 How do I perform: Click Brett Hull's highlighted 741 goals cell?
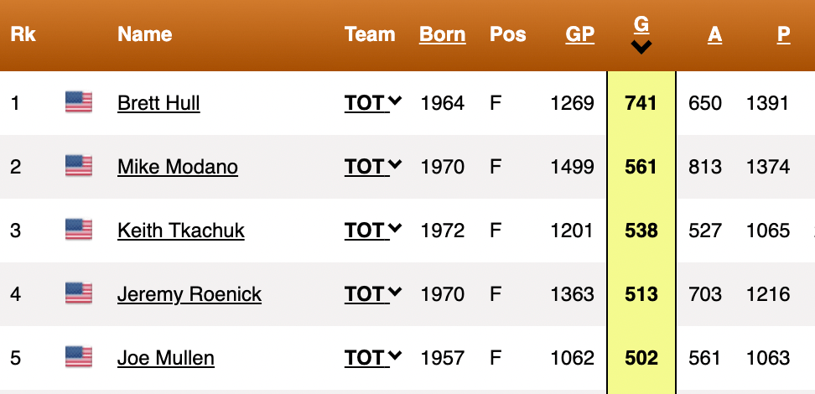(641, 103)
